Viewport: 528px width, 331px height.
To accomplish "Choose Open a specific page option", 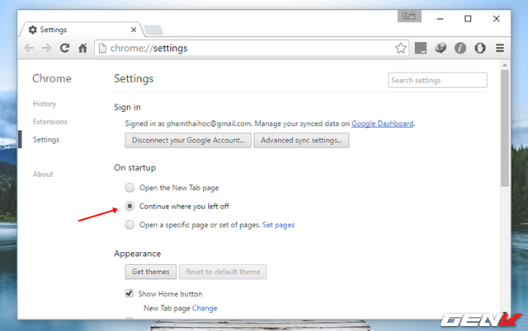I will 130,225.
